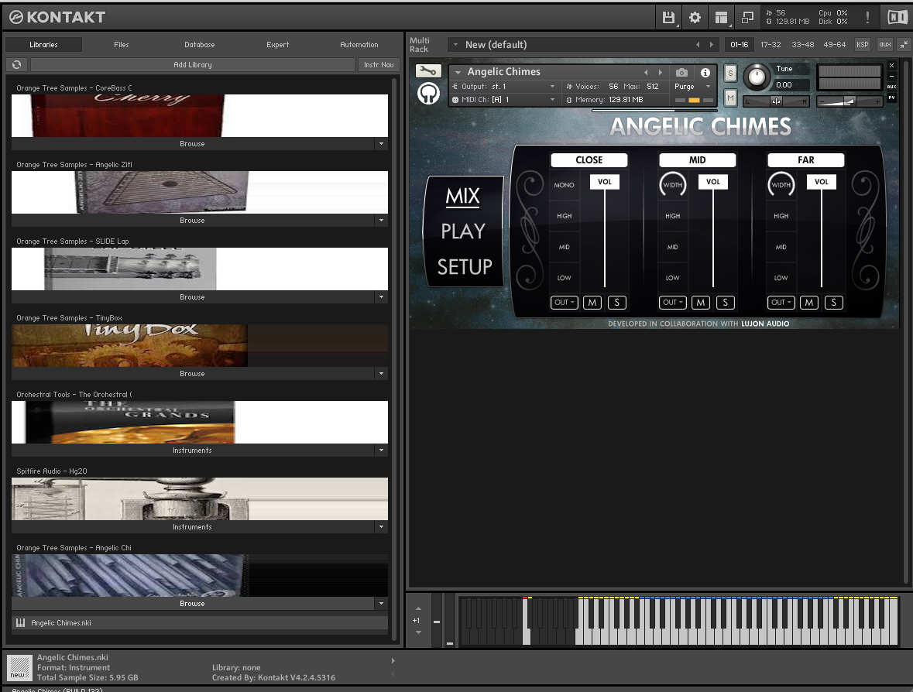
Task: Click the Angelic Chimes.nki file icon
Action: 21,623
